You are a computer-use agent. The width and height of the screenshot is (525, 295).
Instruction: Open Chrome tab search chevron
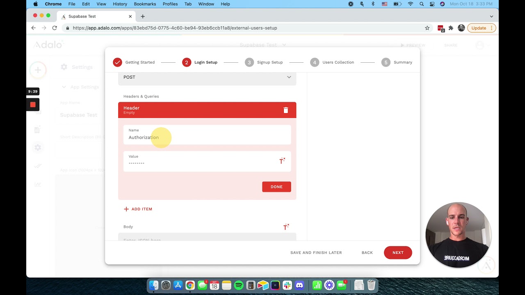pos(491,16)
